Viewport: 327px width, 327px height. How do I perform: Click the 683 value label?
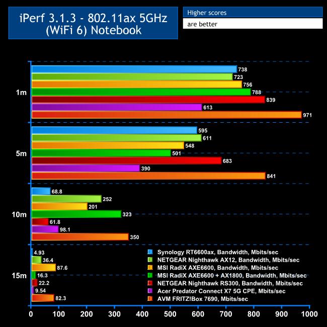[227, 161]
